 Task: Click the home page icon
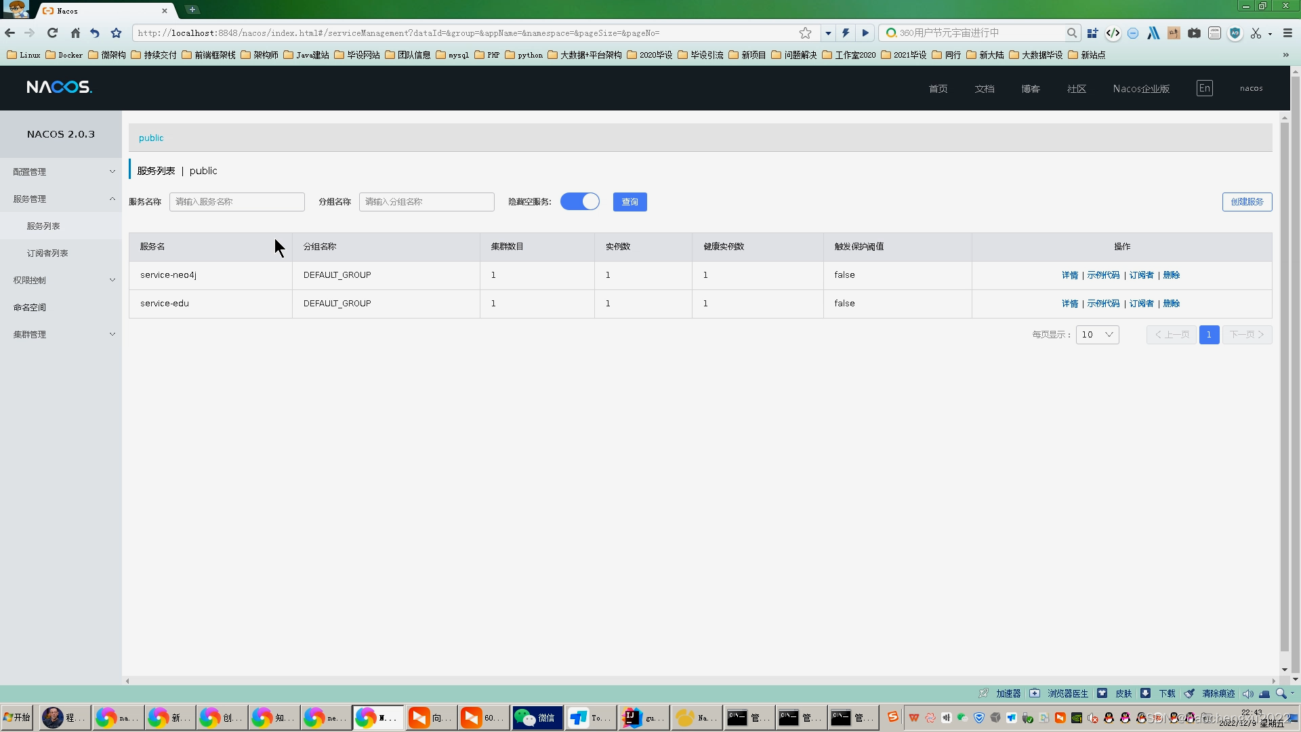click(x=75, y=33)
